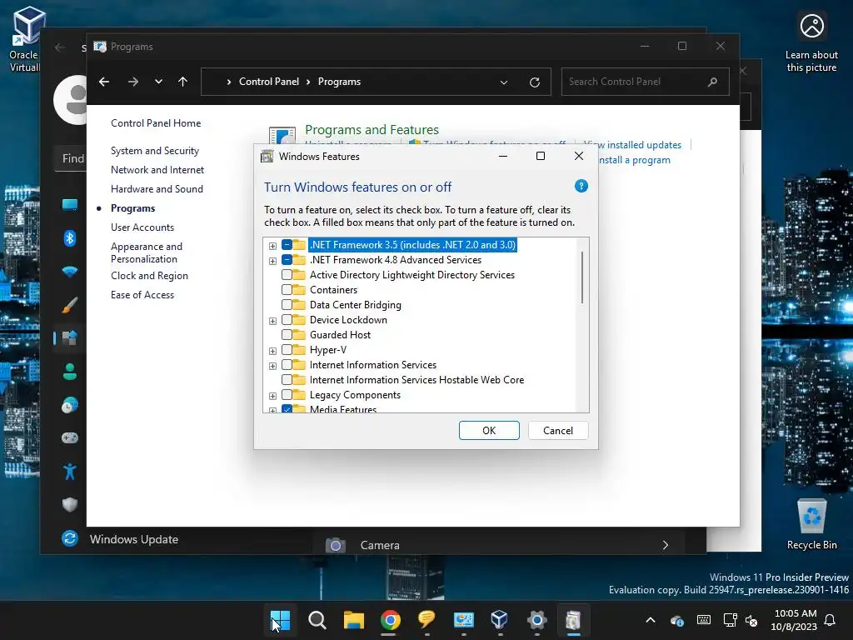853x640 pixels.
Task: Open Windows Start menu
Action: pyautogui.click(x=281, y=619)
